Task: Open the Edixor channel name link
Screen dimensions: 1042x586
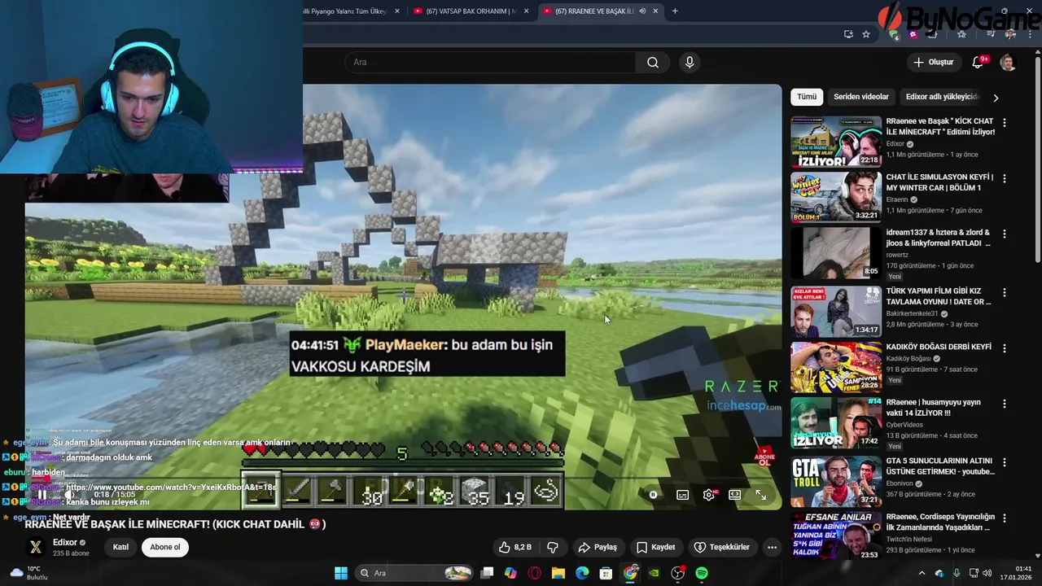Action: tap(65, 543)
